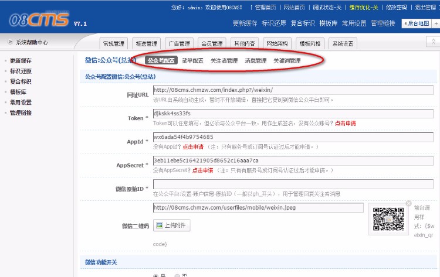Screen dimensions: 440x277
Task: Click 点击申请 link under AppSecret
Action: (x=202, y=170)
